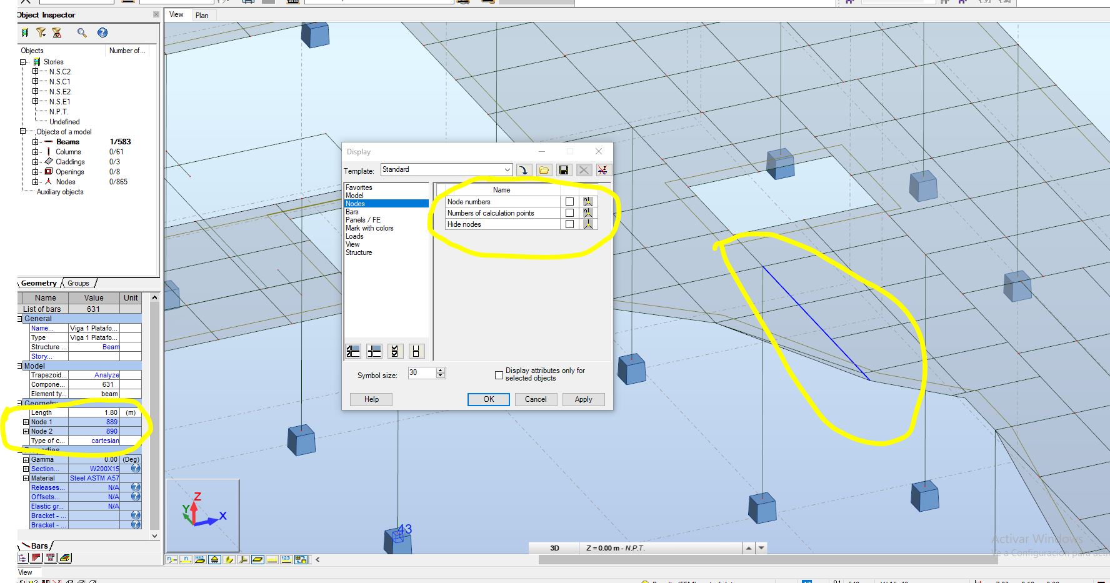Click the funnel filter icon in Object Inspector
This screenshot has height=583, width=1110.
tap(41, 32)
